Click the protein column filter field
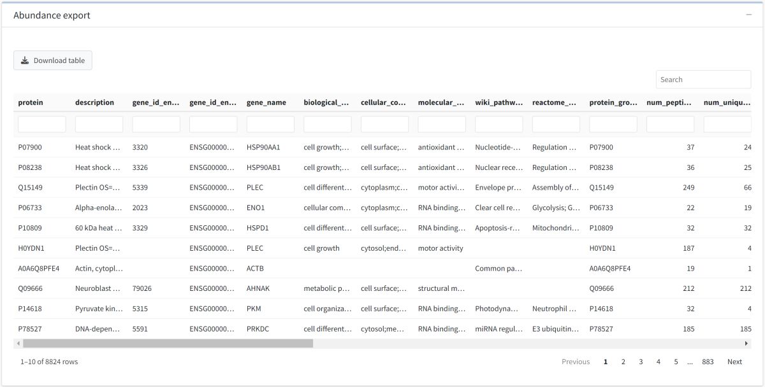765x387 pixels. 42,124
